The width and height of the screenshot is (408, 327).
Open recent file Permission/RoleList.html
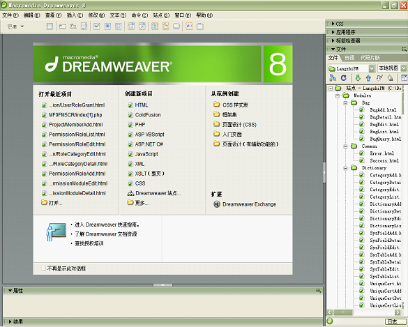(77, 135)
